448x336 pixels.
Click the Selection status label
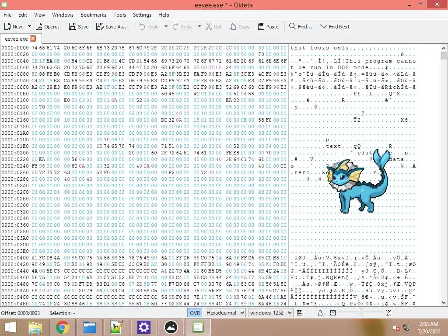click(x=62, y=313)
